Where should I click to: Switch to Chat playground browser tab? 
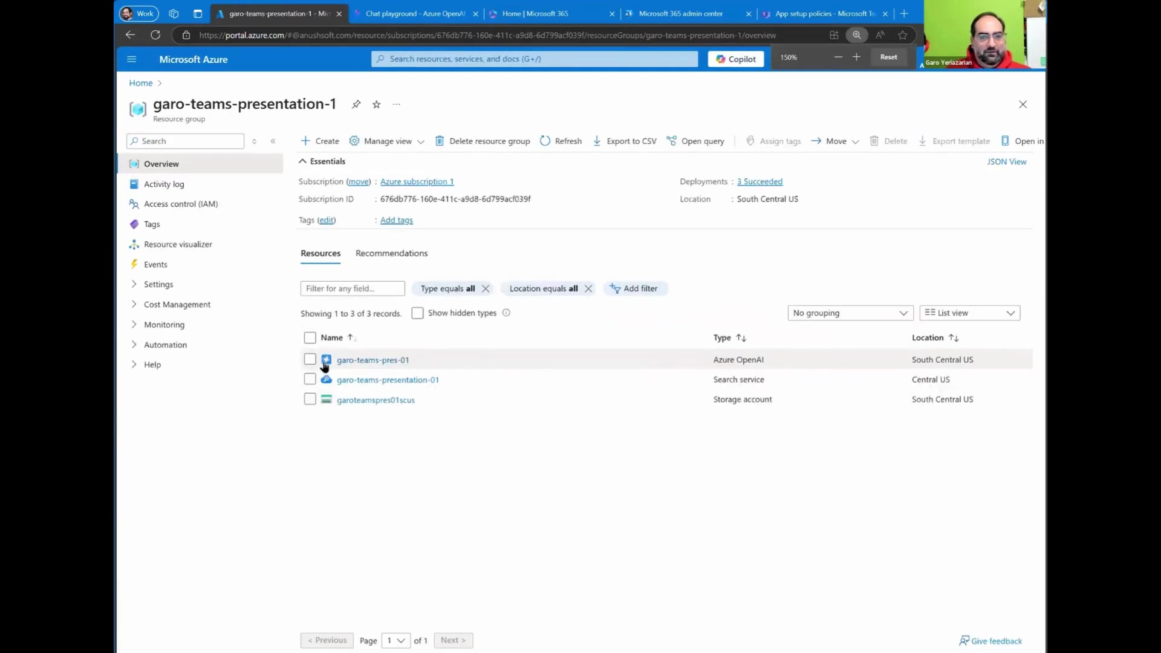[x=416, y=13]
